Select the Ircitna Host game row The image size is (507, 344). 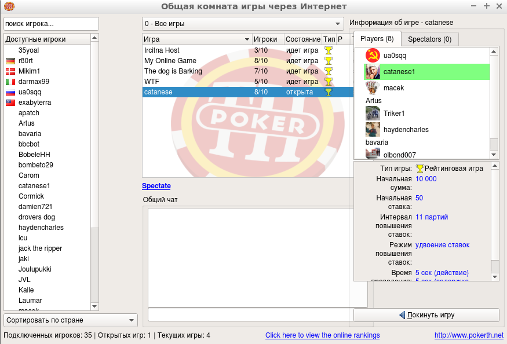click(x=247, y=50)
